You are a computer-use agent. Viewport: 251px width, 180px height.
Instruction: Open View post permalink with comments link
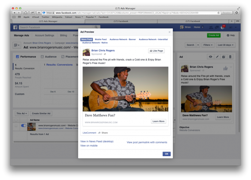[x=147, y=142]
